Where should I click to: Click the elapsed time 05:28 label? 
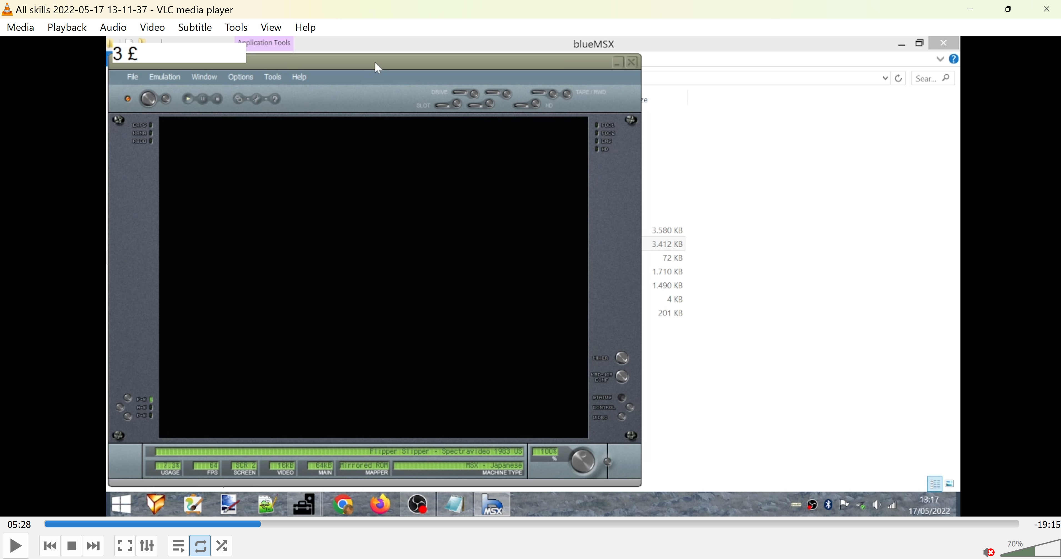pos(19,524)
